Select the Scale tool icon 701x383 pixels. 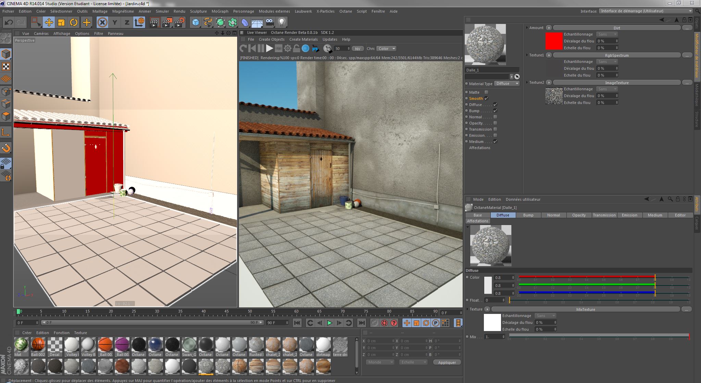[61, 23]
